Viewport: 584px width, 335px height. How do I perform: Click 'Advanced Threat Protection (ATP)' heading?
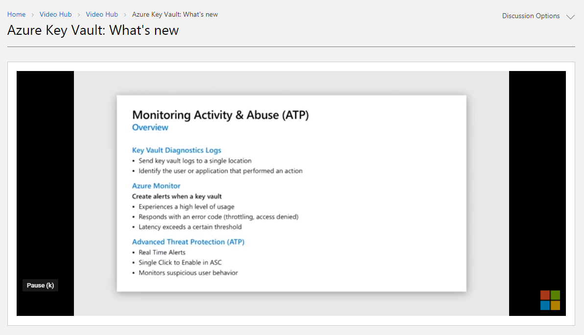188,242
